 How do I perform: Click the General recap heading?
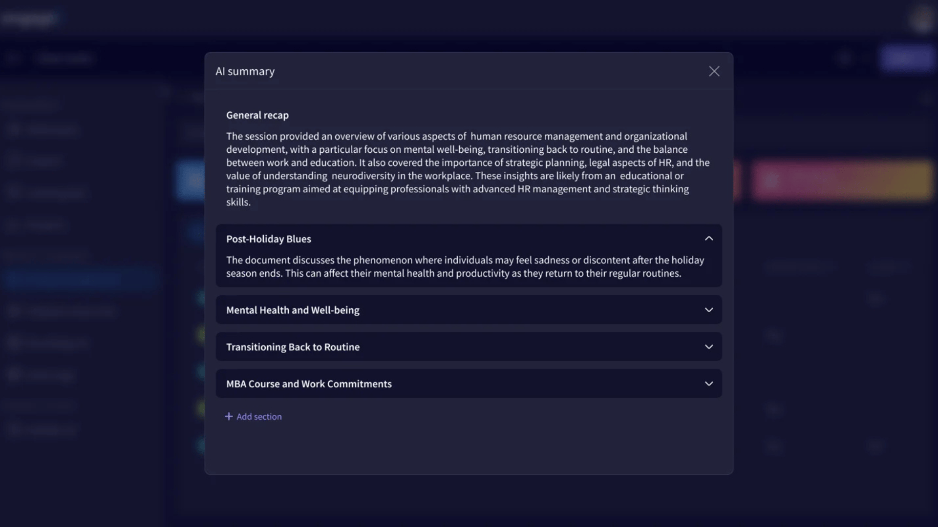(257, 115)
